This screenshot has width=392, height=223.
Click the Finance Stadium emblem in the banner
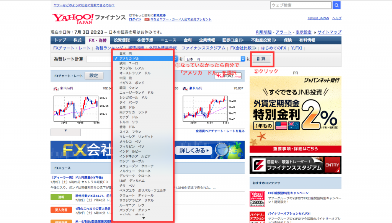[258, 165]
